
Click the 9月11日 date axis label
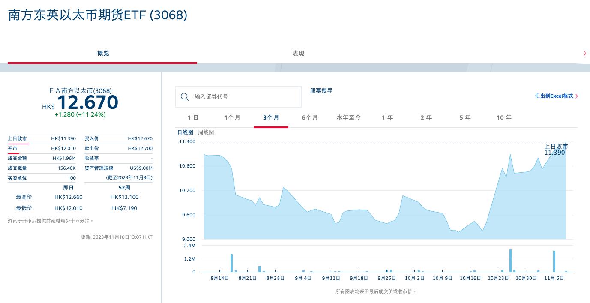(331, 278)
